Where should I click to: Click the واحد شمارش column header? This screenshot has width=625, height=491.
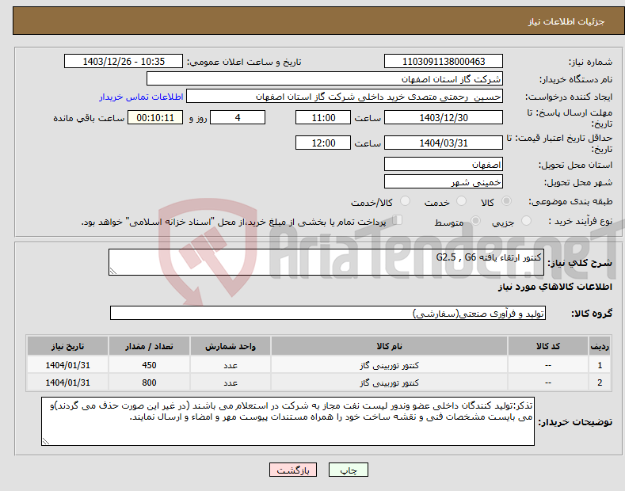[x=231, y=346]
